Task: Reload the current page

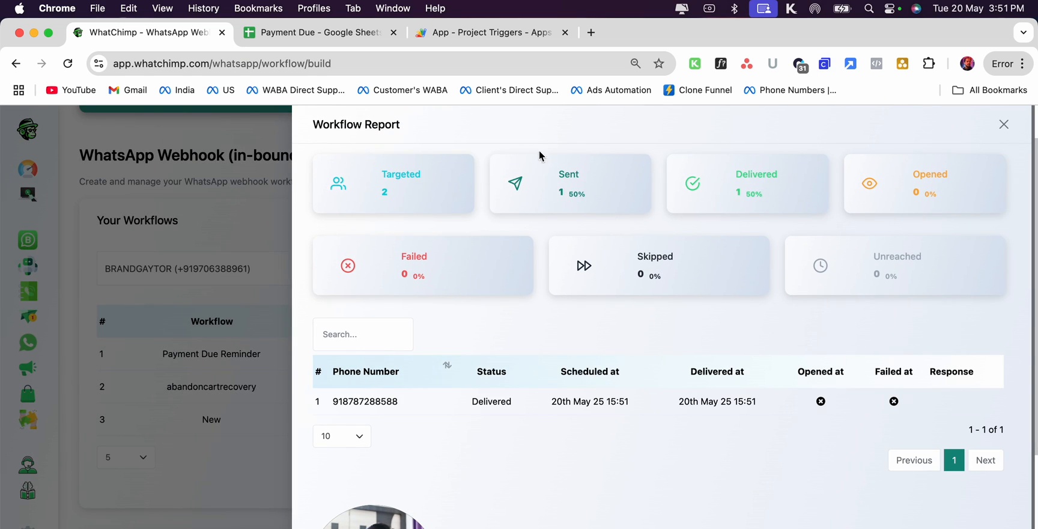Action: click(x=68, y=64)
